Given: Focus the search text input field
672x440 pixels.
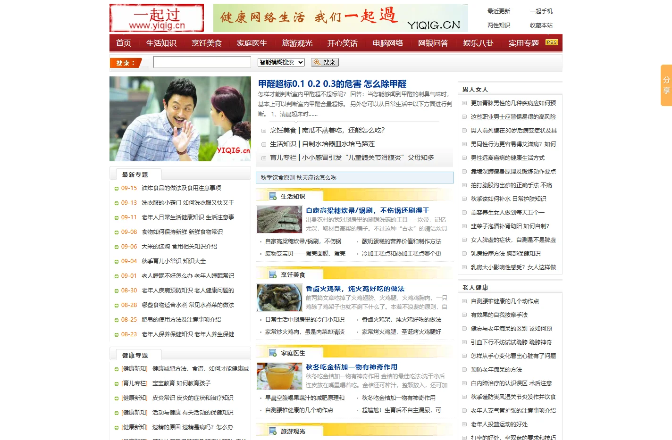Looking at the screenshot, I should [202, 62].
